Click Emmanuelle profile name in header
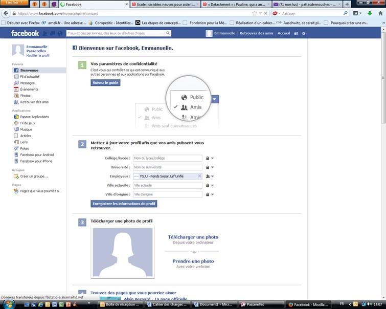 [x=224, y=33]
